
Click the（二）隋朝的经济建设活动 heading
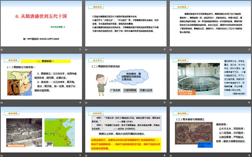click(x=106, y=66)
